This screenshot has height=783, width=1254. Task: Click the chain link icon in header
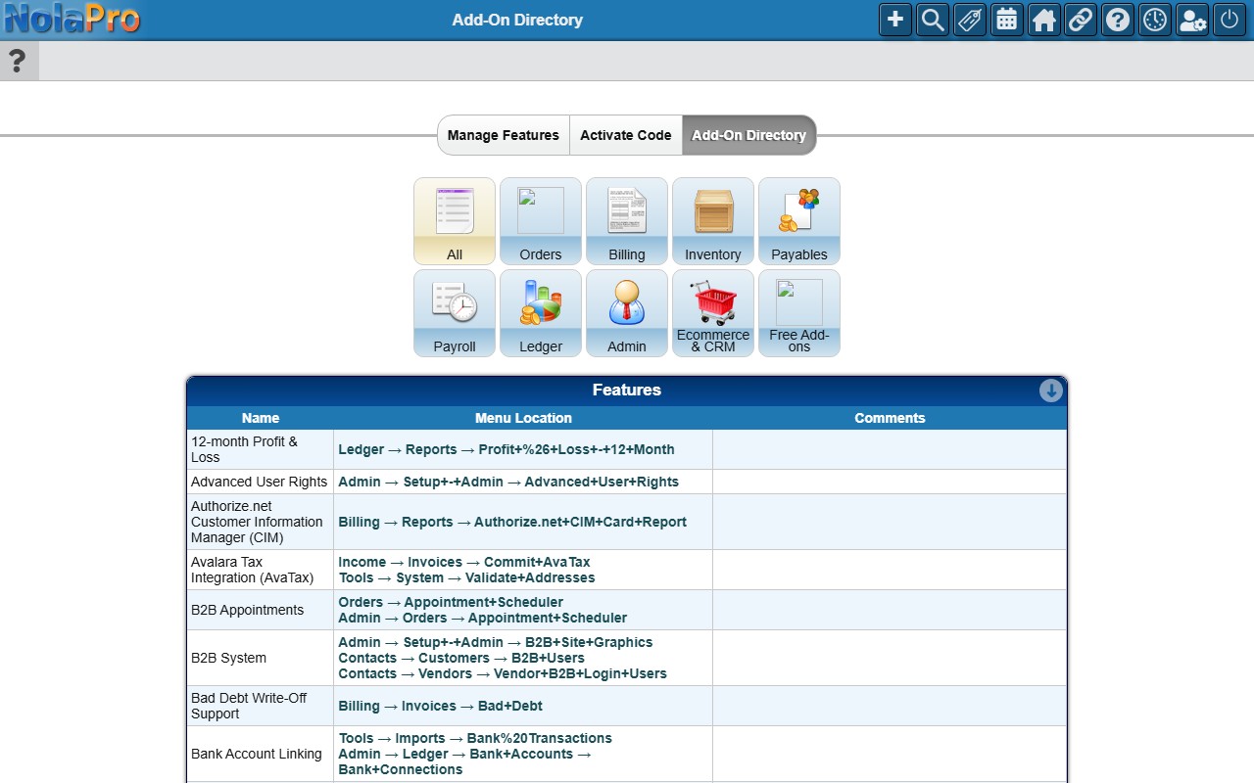[1081, 20]
